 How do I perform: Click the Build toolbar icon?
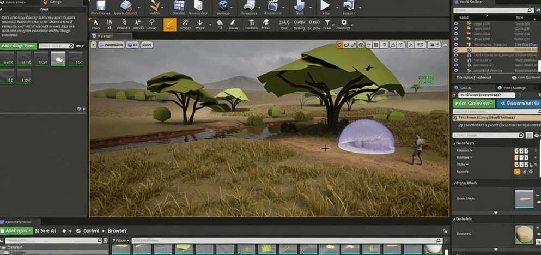[299, 7]
